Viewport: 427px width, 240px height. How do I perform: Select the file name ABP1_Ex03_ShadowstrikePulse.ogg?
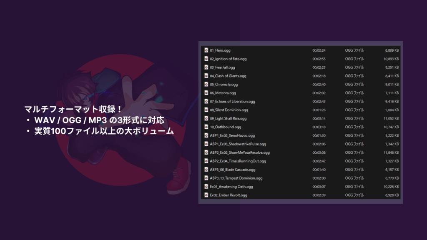tap(238, 144)
